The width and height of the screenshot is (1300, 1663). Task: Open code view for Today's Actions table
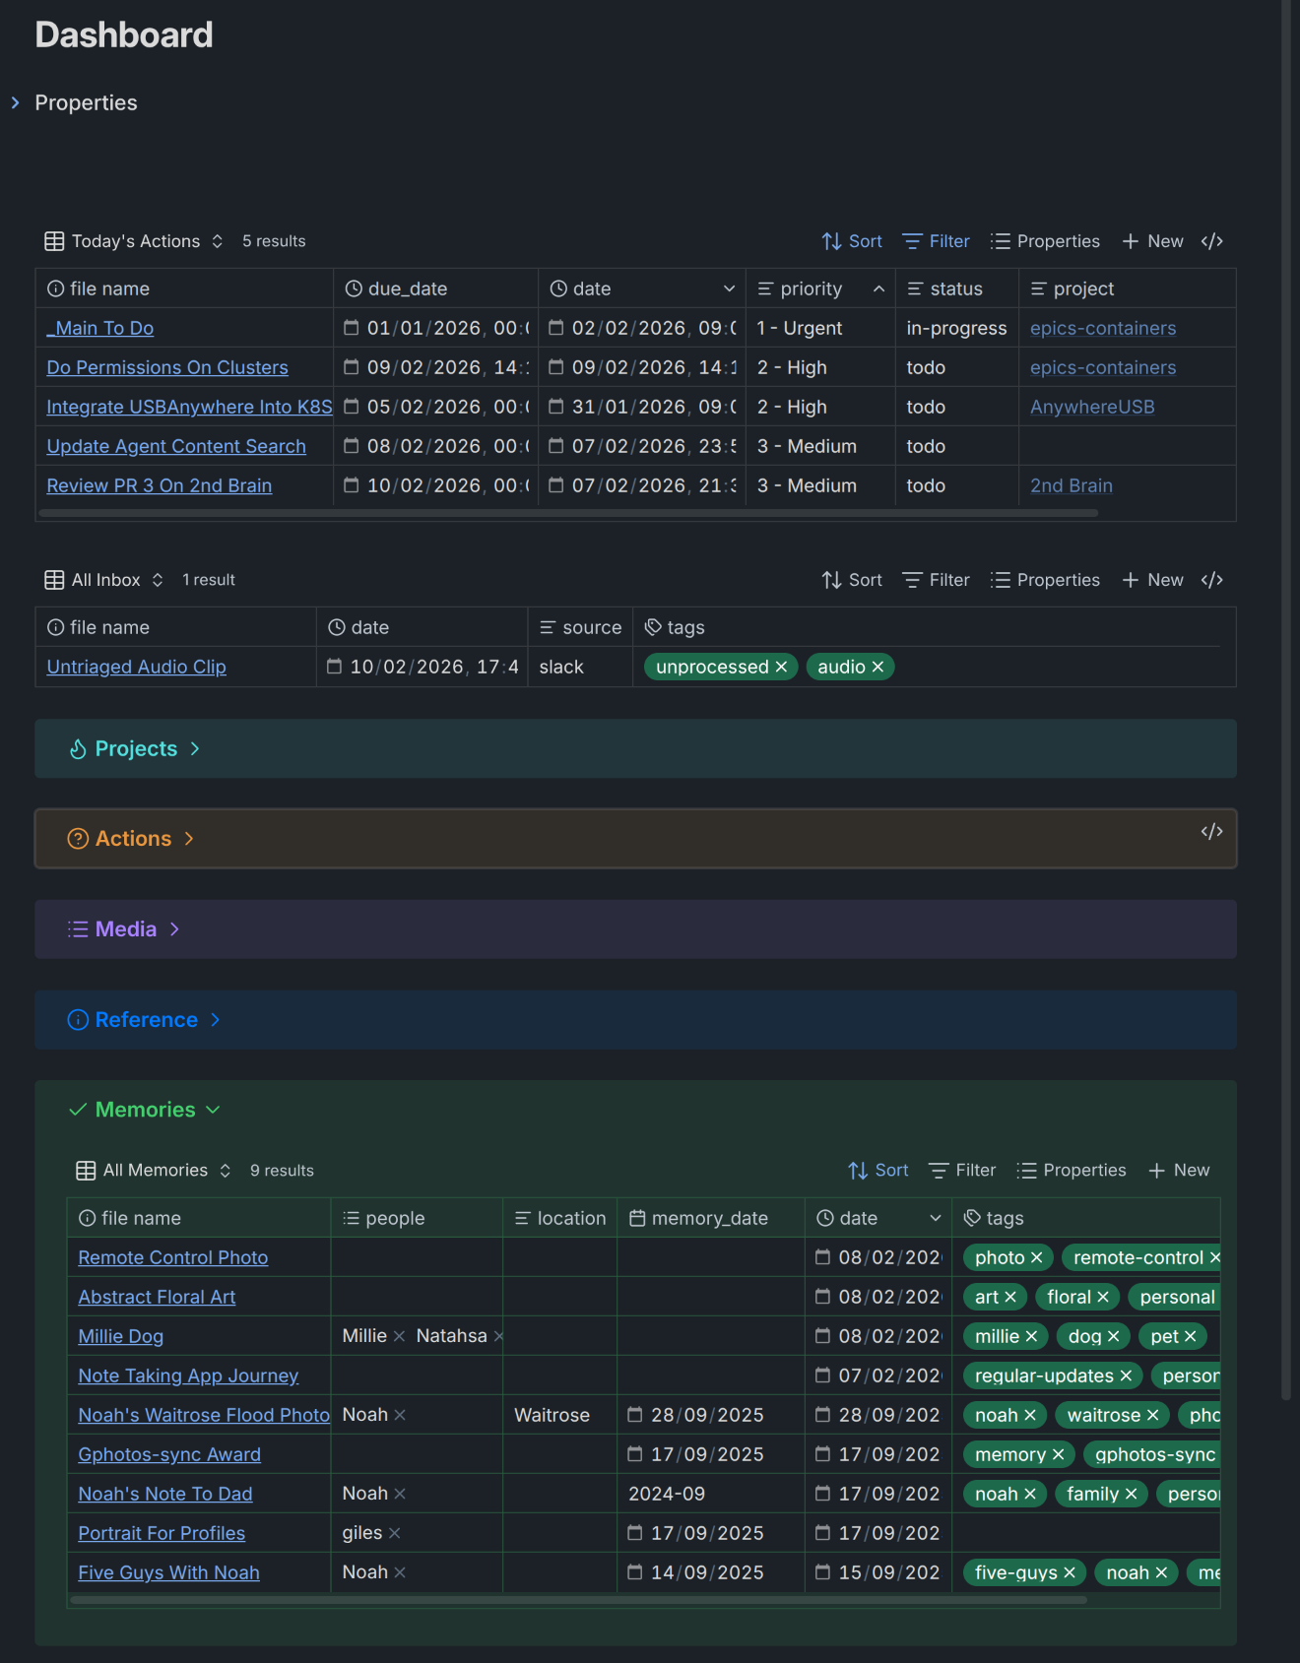[x=1212, y=241]
